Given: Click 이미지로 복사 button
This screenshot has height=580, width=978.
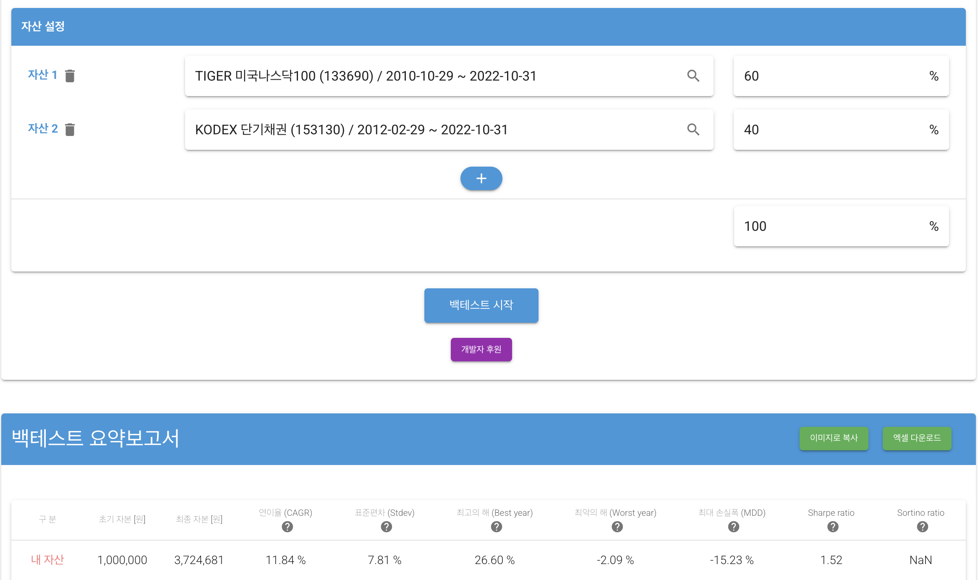Looking at the screenshot, I should (834, 438).
